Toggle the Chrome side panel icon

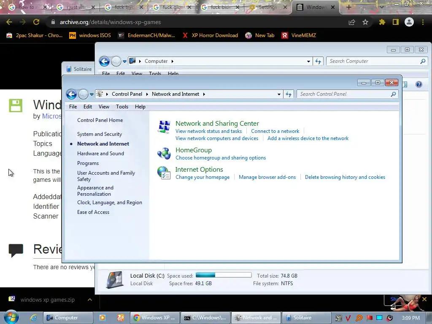[x=396, y=22]
